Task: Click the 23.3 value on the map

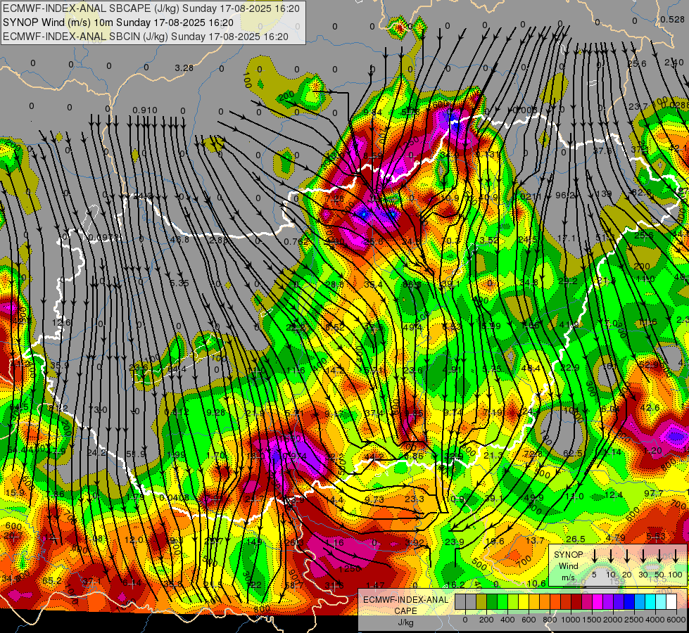Action: pyautogui.click(x=415, y=499)
